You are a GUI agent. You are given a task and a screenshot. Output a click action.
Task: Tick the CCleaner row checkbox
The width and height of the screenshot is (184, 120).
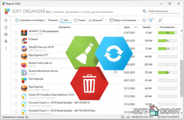pos(16,40)
